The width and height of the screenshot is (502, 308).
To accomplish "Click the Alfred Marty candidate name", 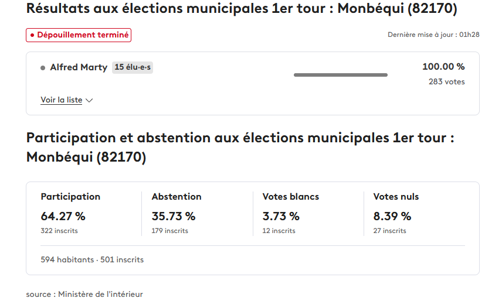I will point(79,67).
